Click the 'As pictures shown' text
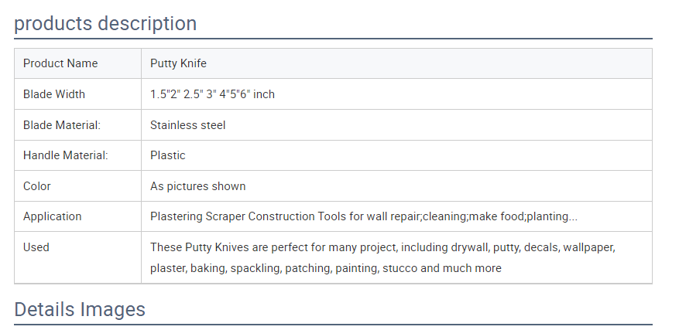The height and width of the screenshot is (330, 679). pyautogui.click(x=198, y=186)
